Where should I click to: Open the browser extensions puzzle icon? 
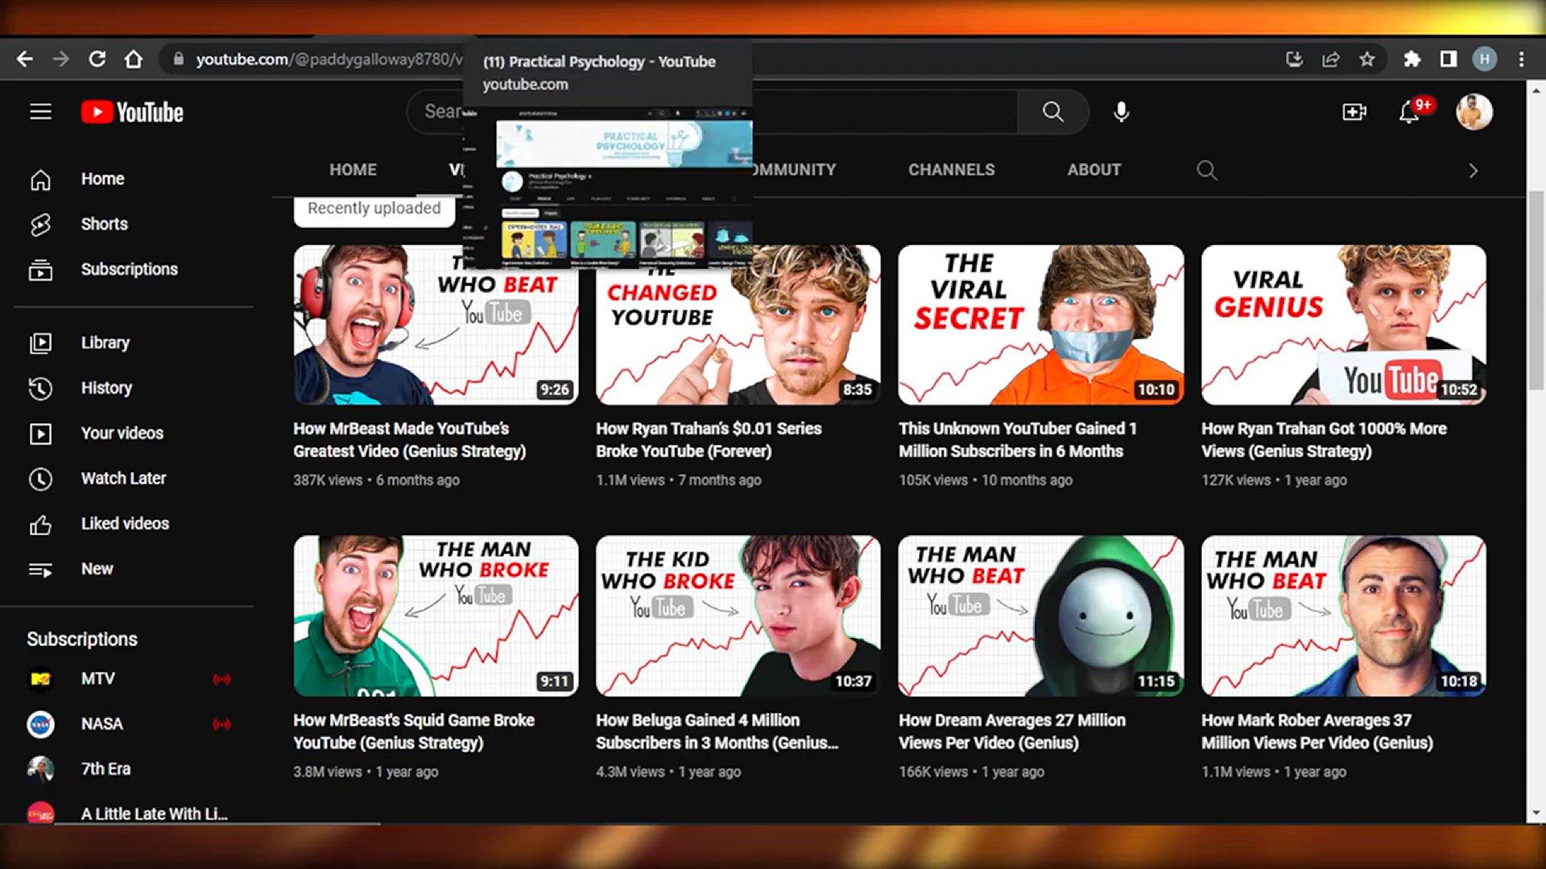1412,59
